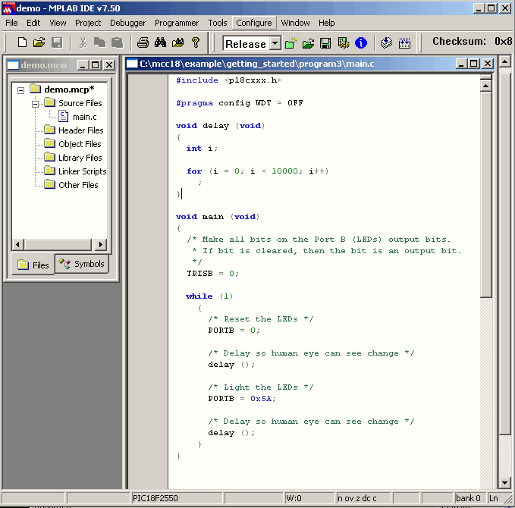Screen dimensions: 515x508
Task: Select the Source Files folder label
Action: pos(80,103)
